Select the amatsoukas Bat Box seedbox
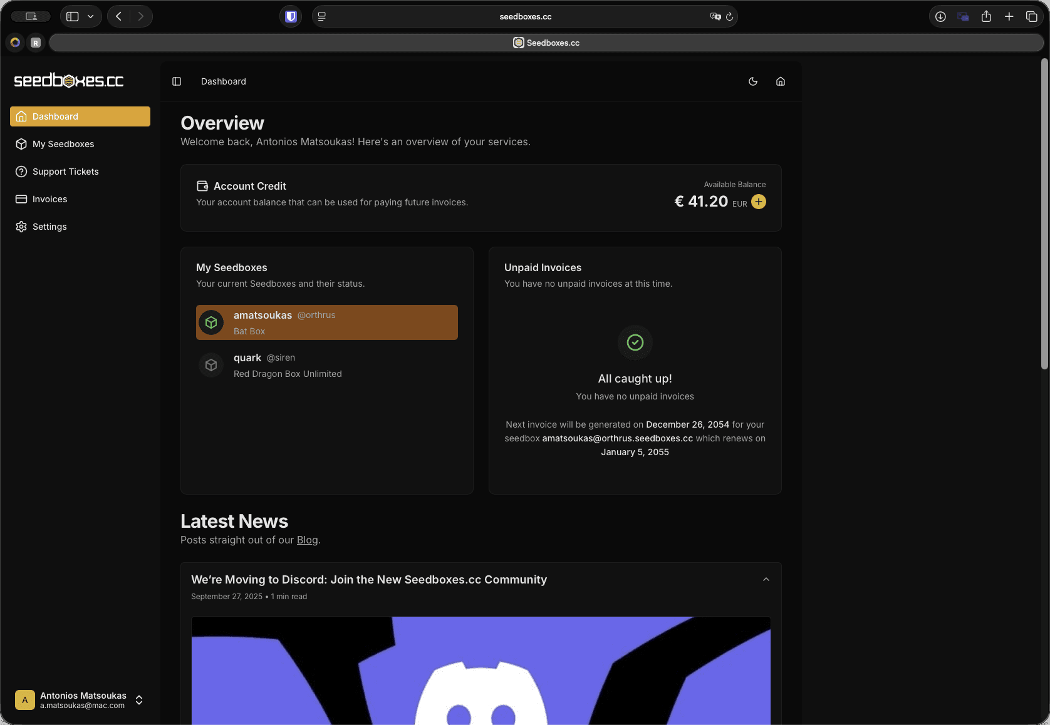The image size is (1050, 725). [327, 322]
